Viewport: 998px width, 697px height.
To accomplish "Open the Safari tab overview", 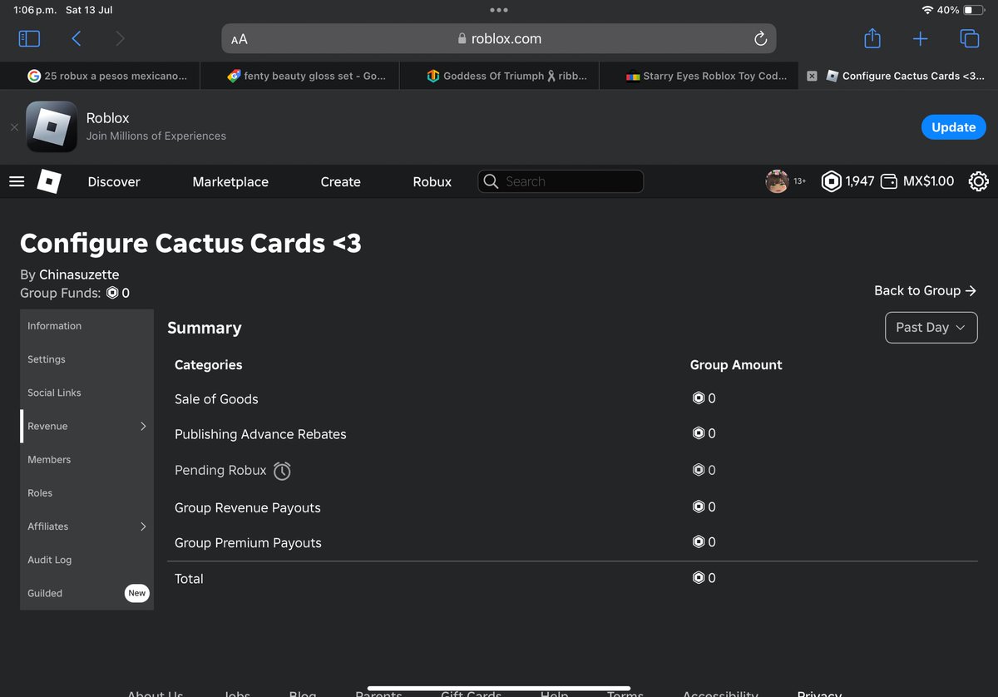I will [969, 38].
